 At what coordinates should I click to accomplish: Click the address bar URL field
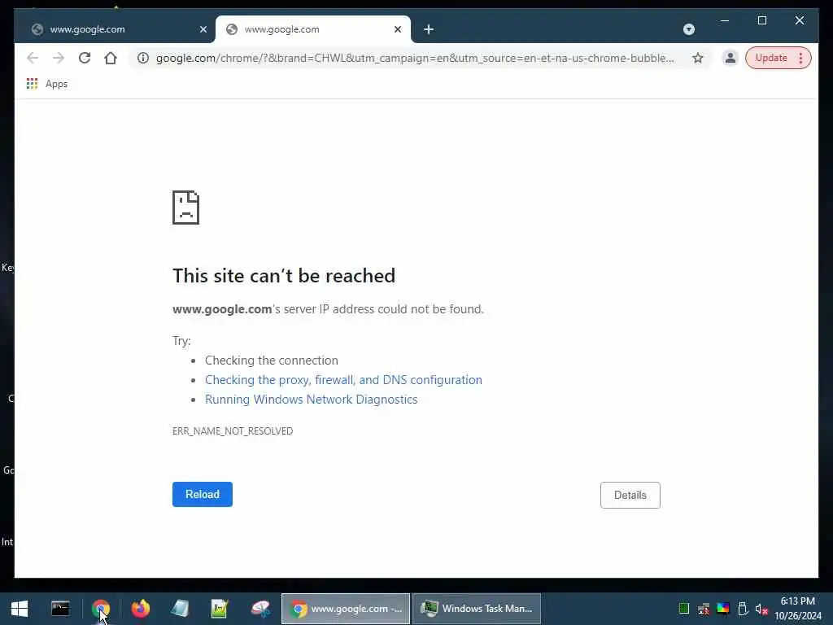[x=414, y=58]
